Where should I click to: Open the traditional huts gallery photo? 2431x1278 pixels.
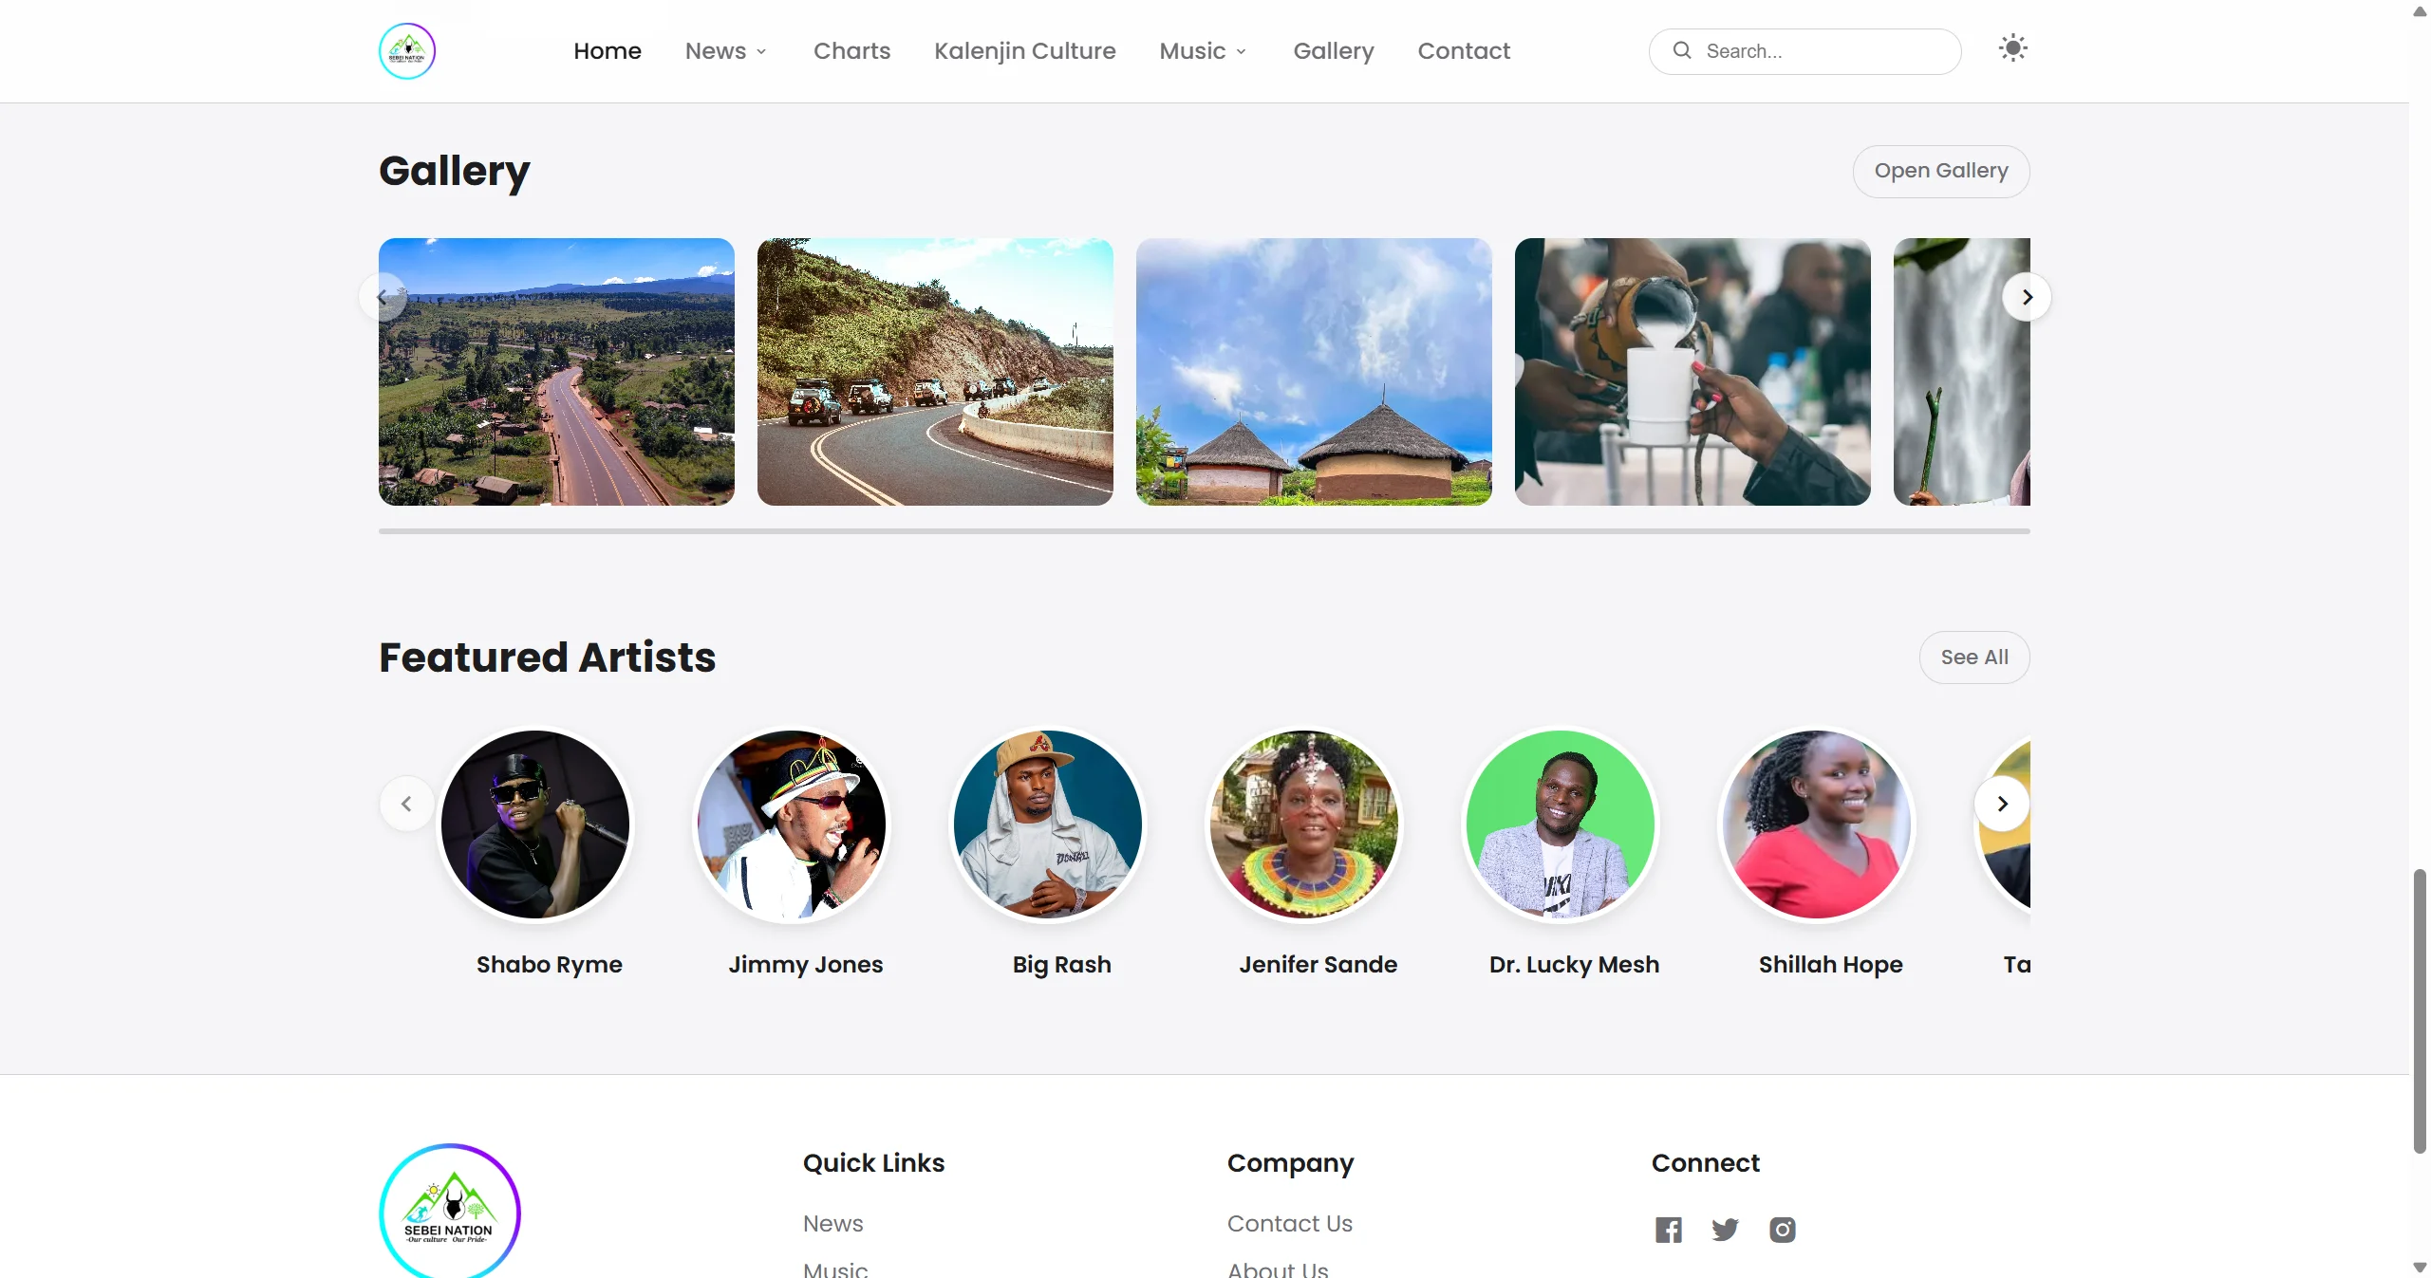click(x=1313, y=371)
